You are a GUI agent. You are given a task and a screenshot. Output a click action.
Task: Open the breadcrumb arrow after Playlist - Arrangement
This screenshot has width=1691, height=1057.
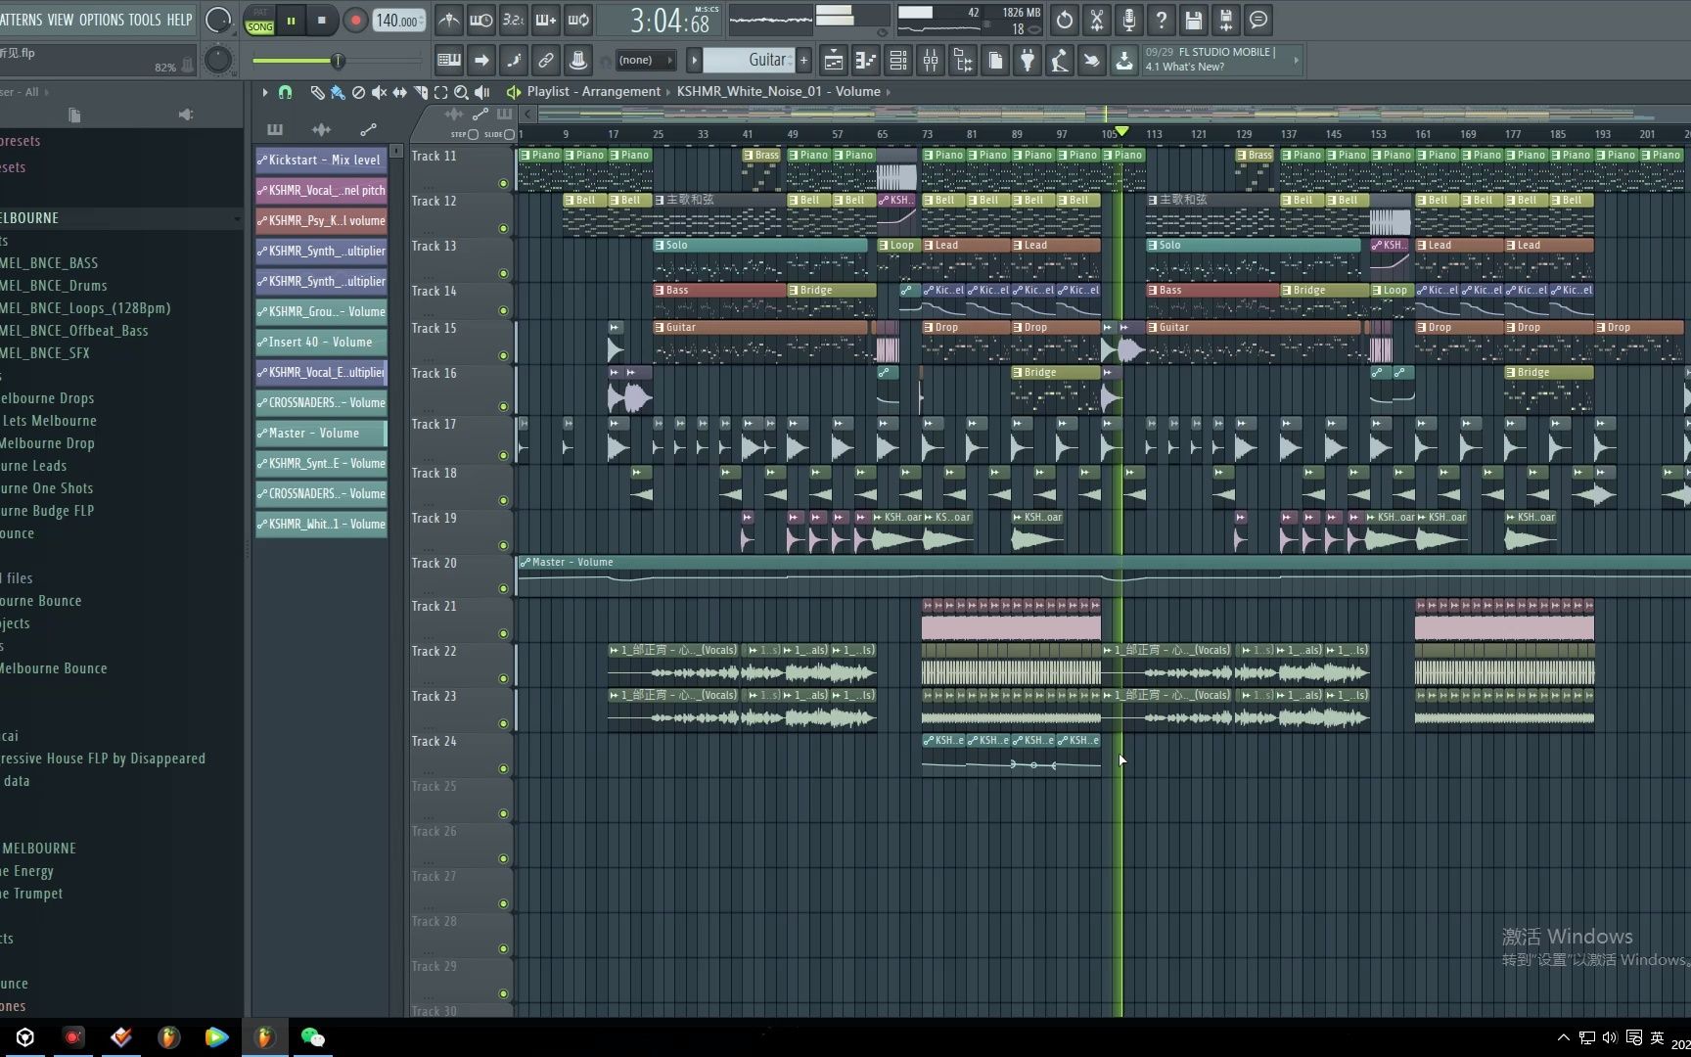[x=668, y=92]
